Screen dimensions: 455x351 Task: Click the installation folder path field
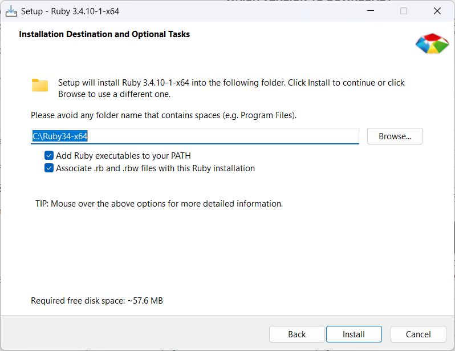pyautogui.click(x=194, y=136)
